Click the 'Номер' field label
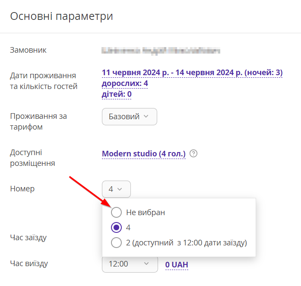 [x=22, y=189]
